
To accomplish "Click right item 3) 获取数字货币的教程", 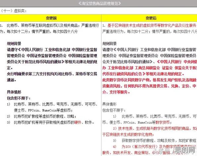I will [155, 140].
